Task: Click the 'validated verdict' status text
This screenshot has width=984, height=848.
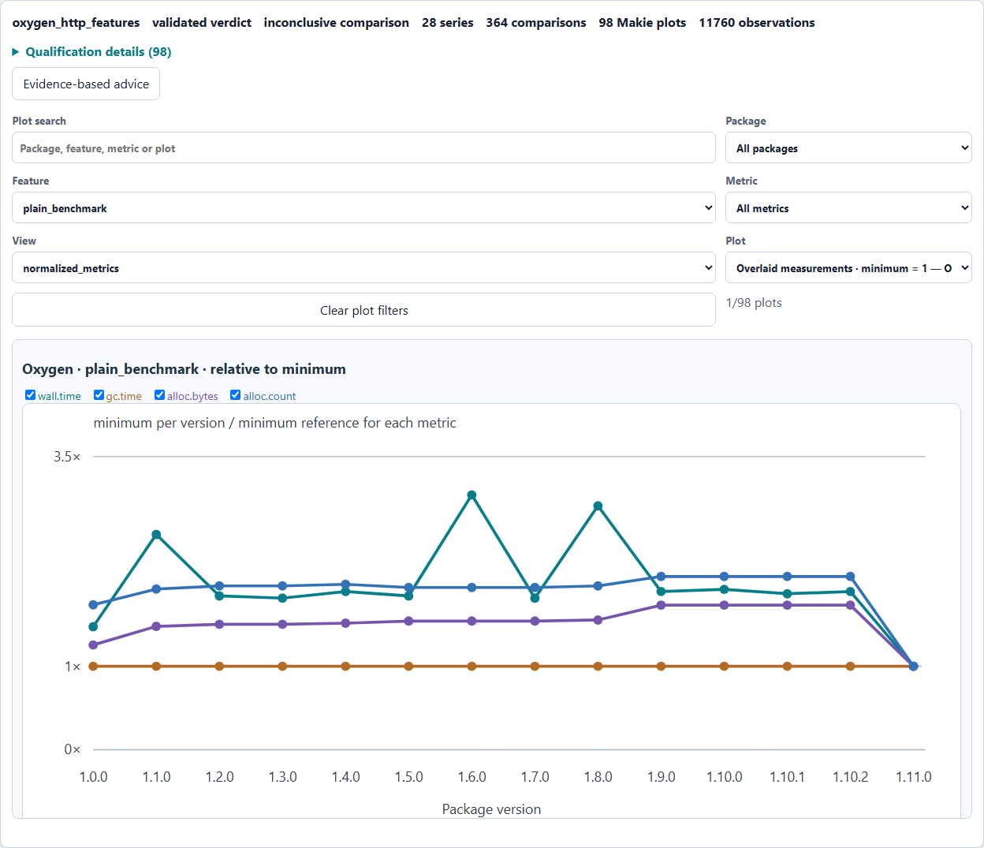Action: click(x=202, y=23)
